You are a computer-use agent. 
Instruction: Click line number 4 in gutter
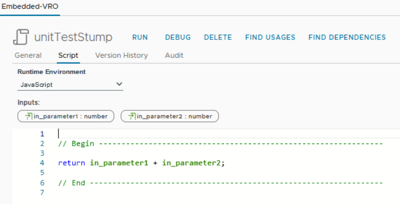coord(42,163)
